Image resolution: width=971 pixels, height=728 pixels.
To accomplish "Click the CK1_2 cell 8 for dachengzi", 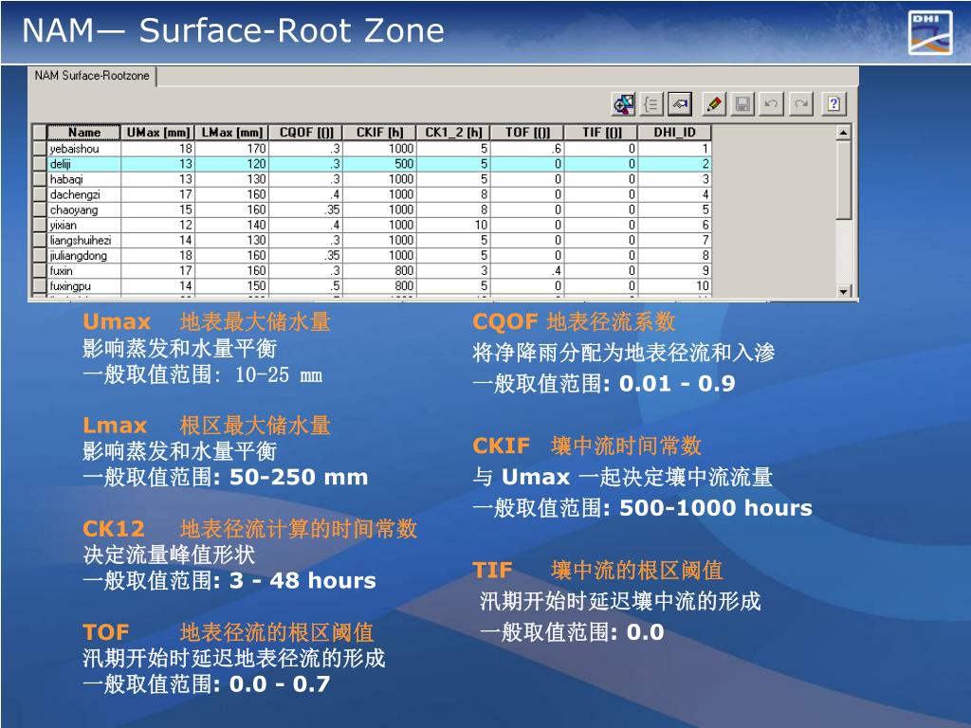I will click(x=453, y=194).
